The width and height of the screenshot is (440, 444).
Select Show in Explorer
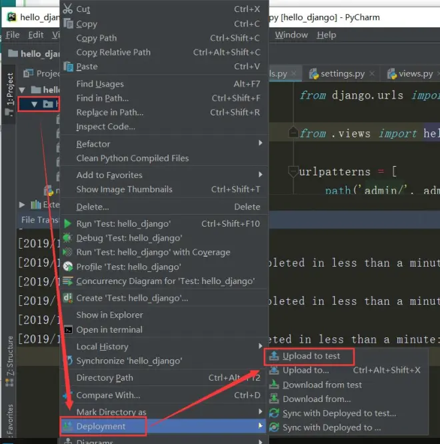pos(164,315)
